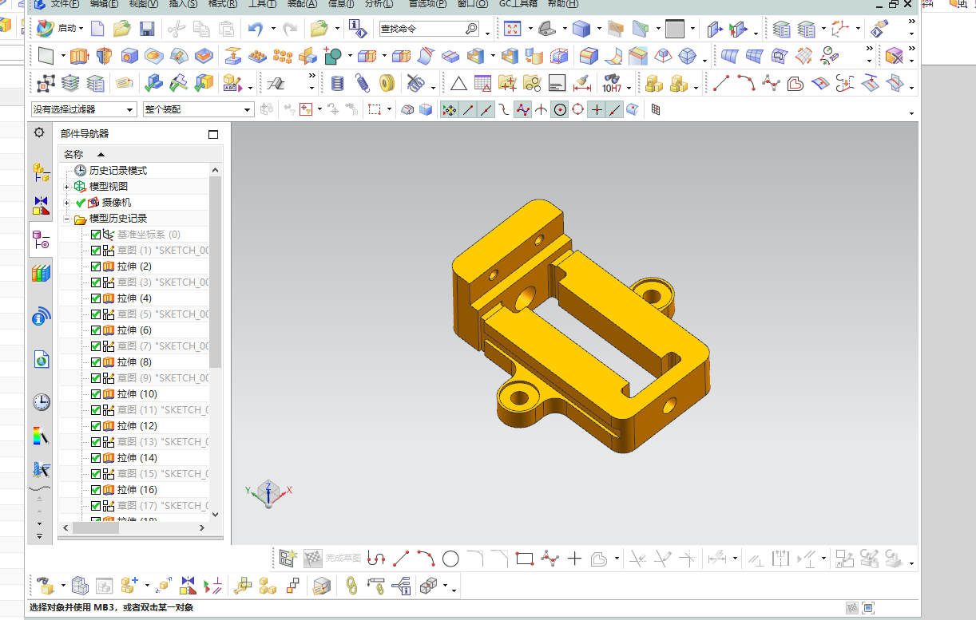Open the 编辑(E) menu
This screenshot has width=976, height=620.
coord(104,4)
